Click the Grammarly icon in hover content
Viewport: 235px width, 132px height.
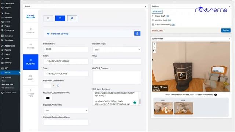[x=135, y=103]
